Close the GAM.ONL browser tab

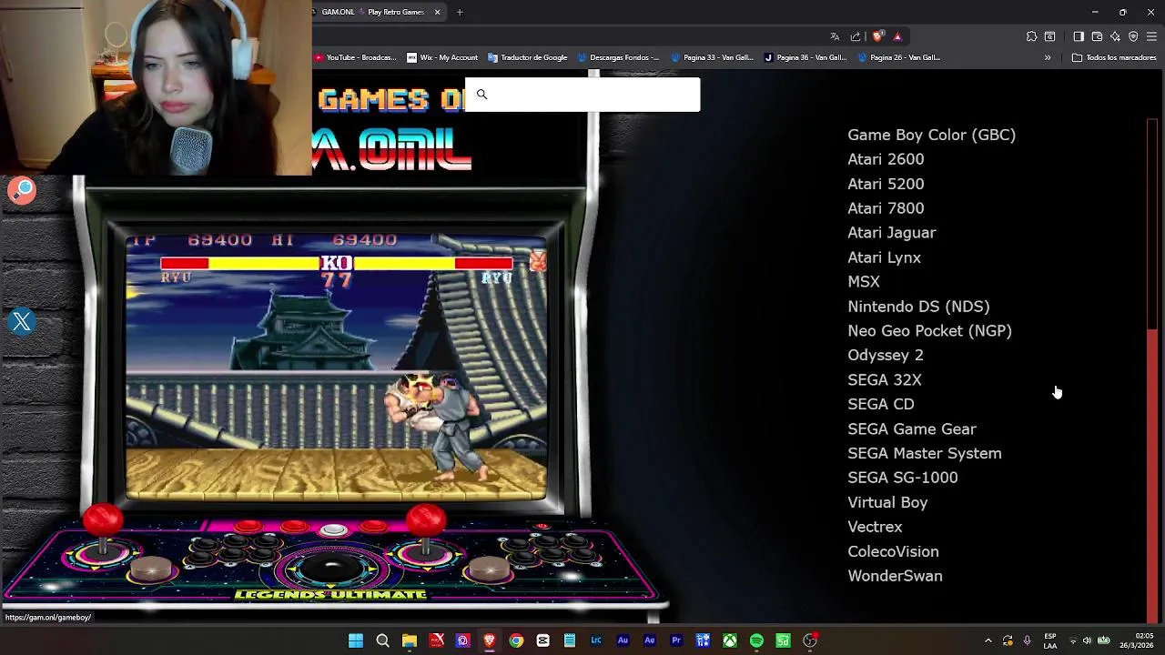[437, 12]
